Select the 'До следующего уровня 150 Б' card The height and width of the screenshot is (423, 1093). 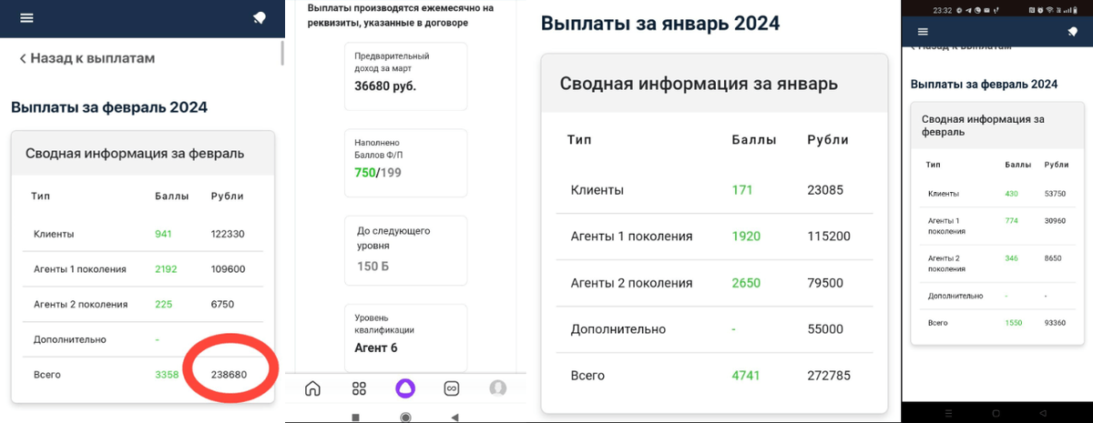(405, 249)
